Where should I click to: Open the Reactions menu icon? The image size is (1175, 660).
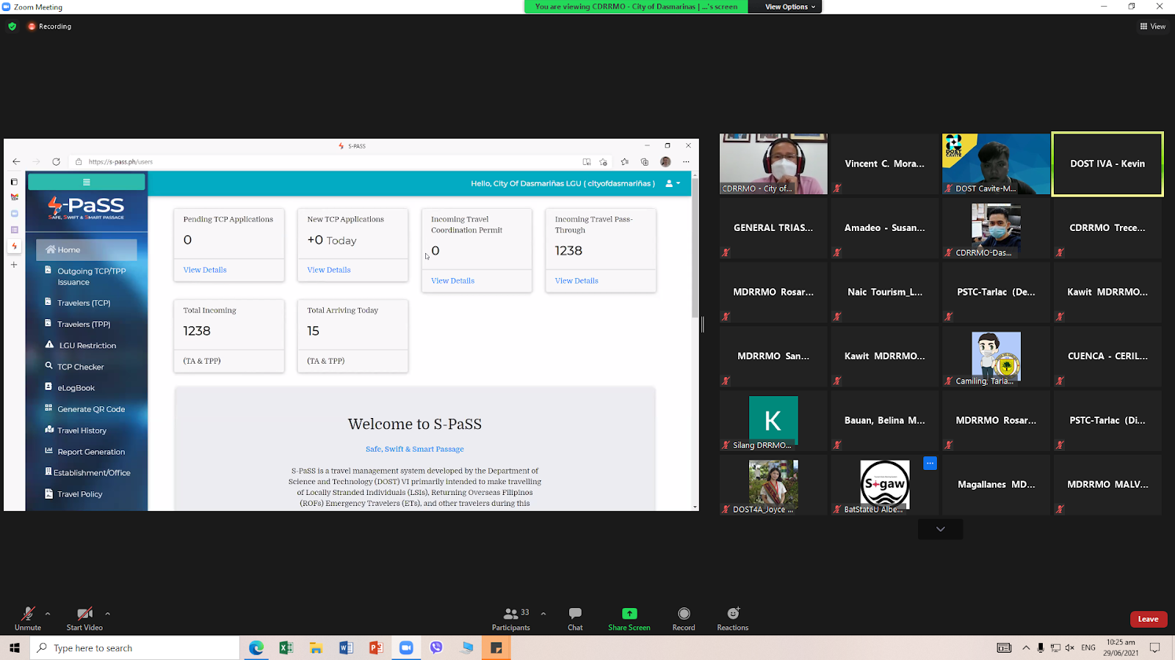tap(733, 613)
